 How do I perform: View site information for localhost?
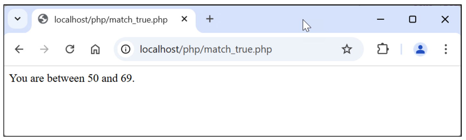click(x=126, y=49)
